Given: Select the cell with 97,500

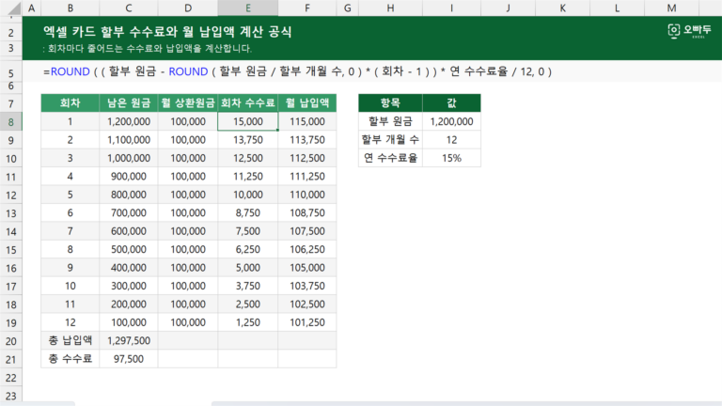Looking at the screenshot, I should pyautogui.click(x=129, y=359).
